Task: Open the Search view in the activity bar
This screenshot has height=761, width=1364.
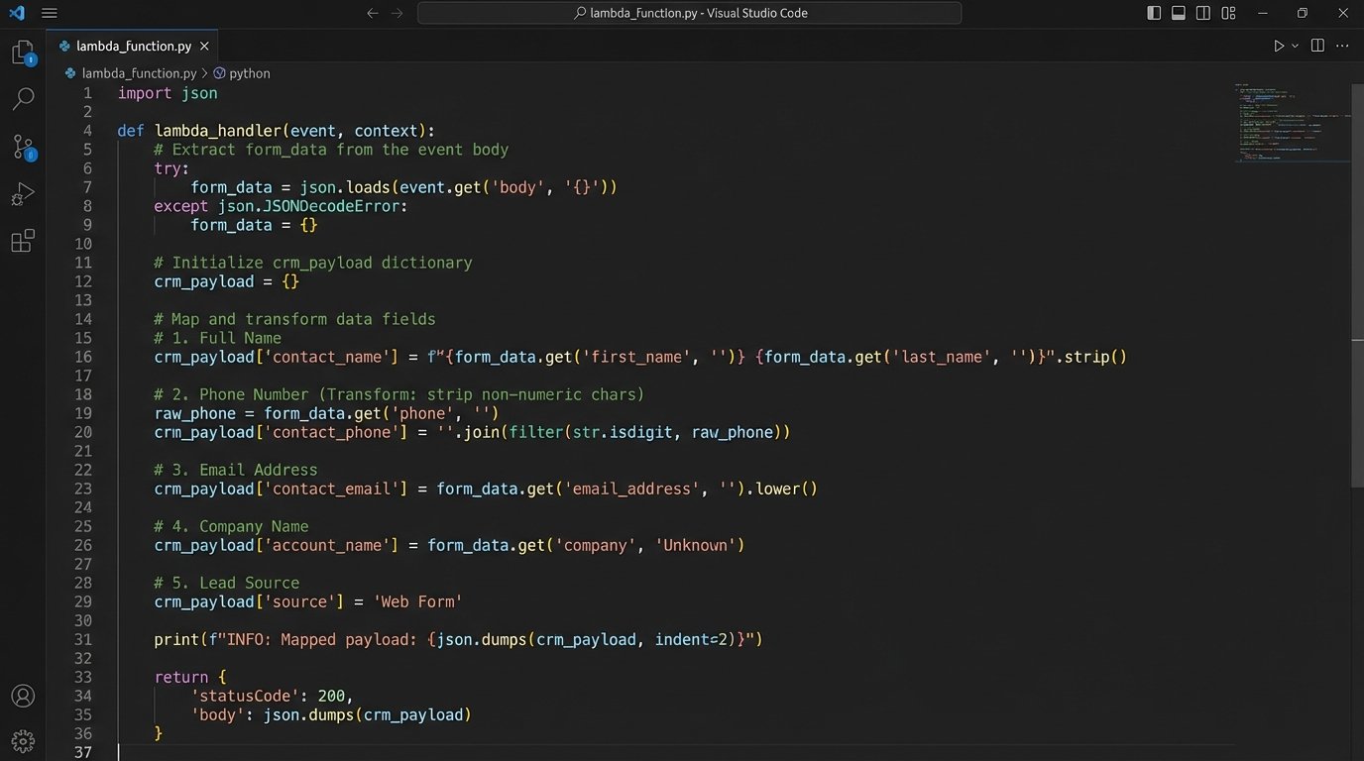Action: tap(23, 98)
